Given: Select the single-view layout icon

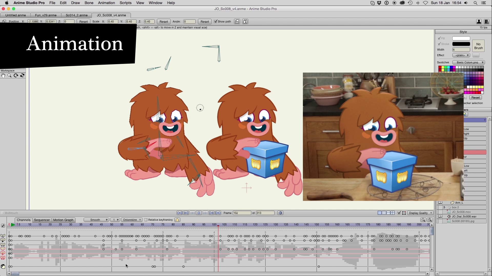Looking at the screenshot, I should pos(380,213).
